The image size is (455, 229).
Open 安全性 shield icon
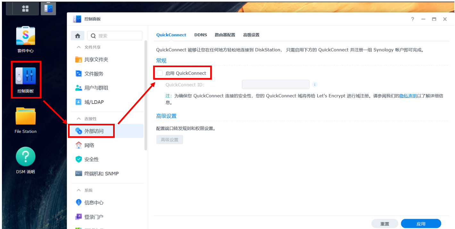point(79,159)
